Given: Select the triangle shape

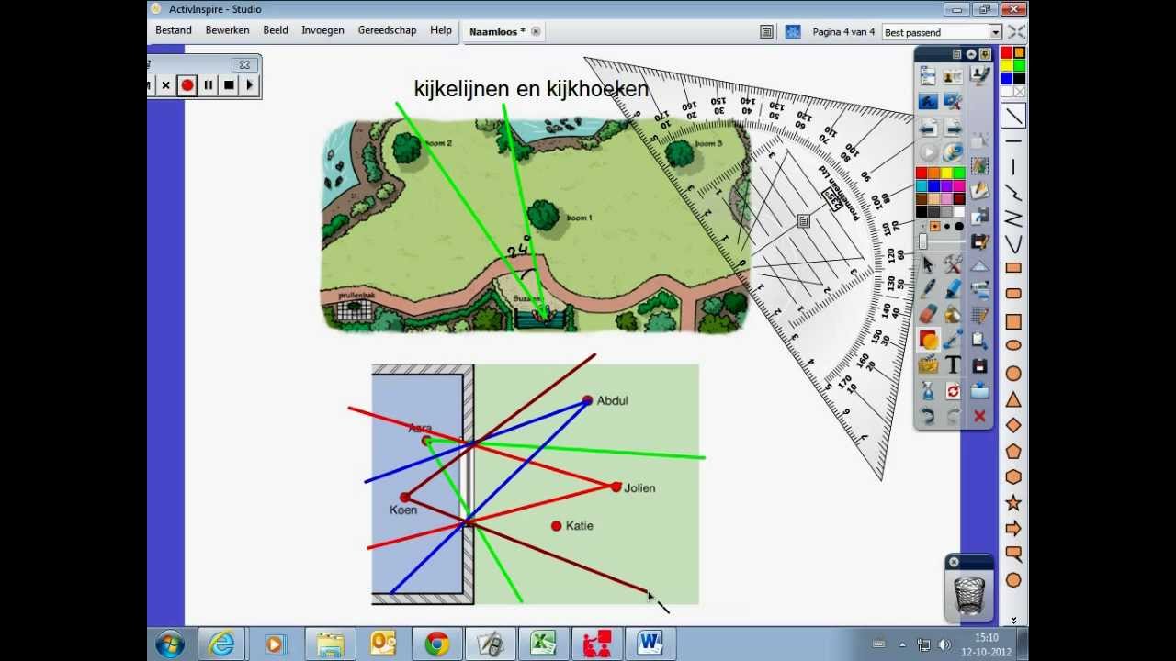Looking at the screenshot, I should point(1013,399).
